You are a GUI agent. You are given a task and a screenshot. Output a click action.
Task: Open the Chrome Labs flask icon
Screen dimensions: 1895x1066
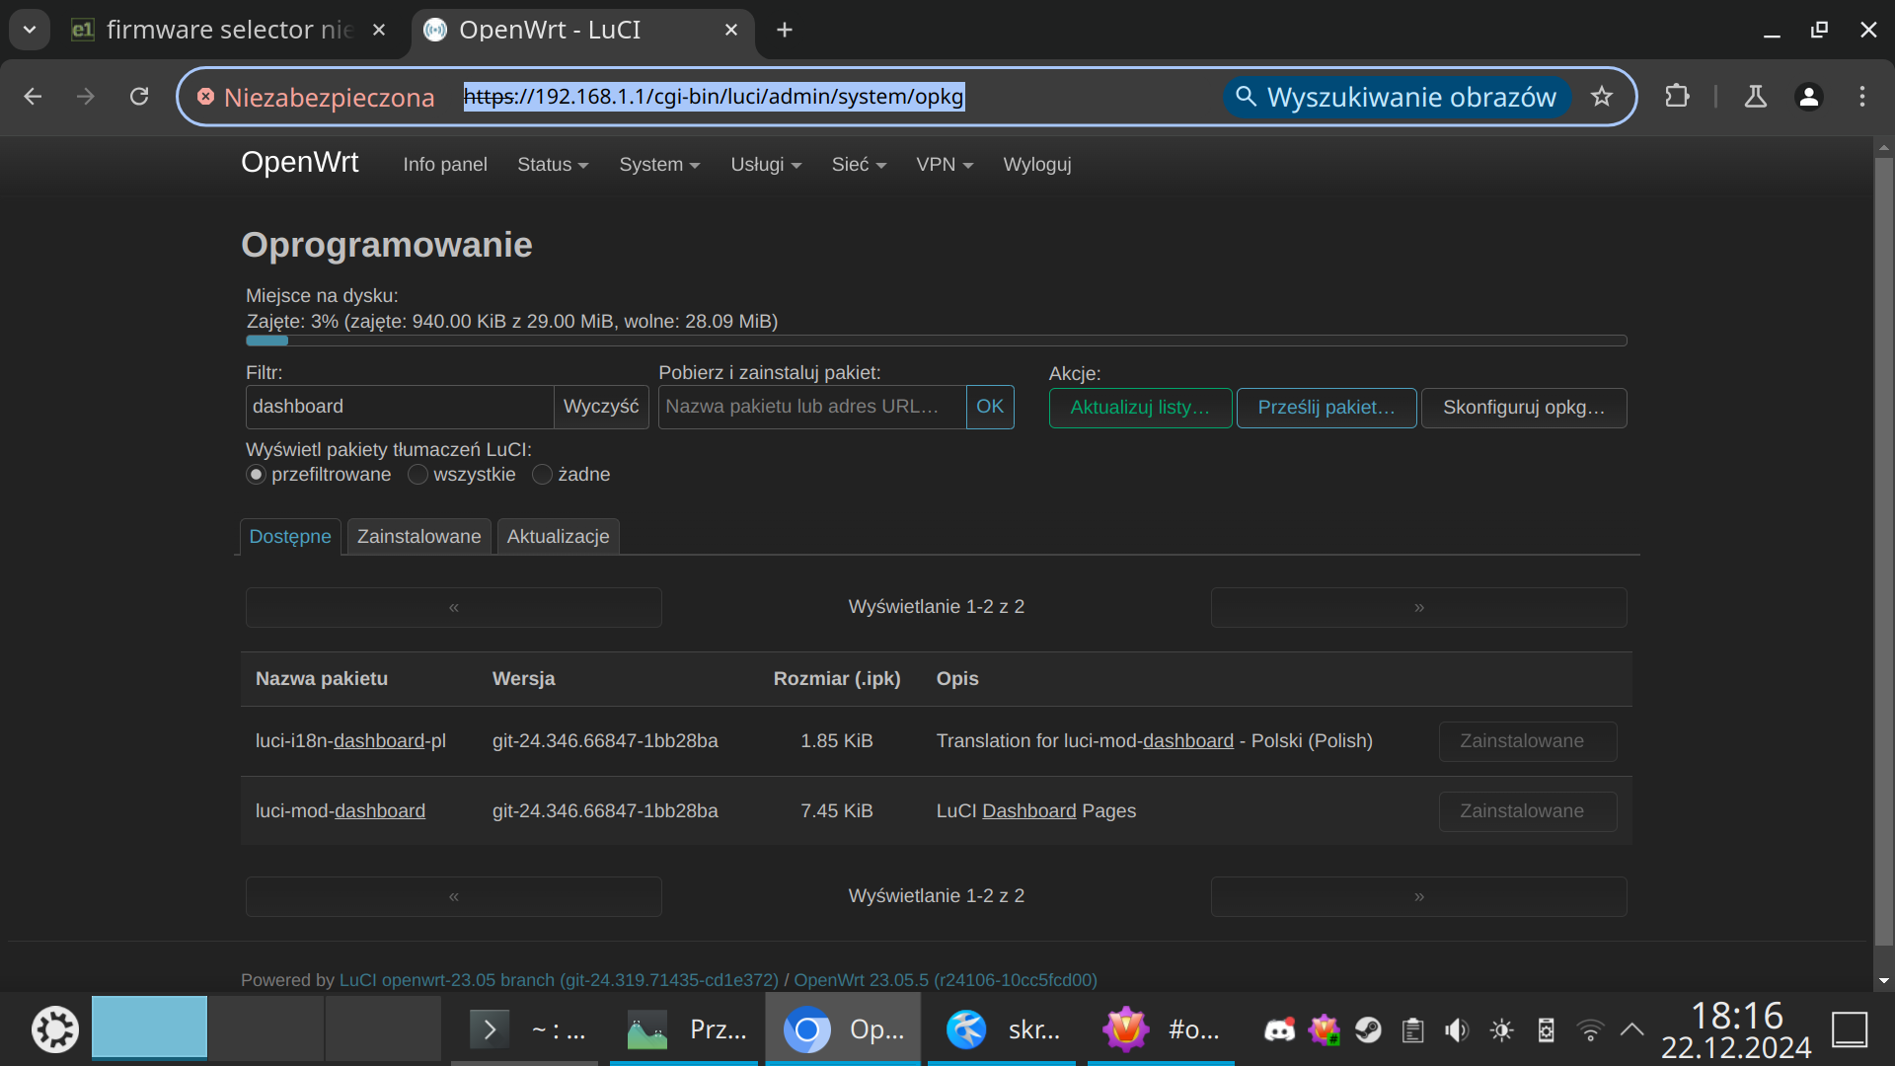1756,97
